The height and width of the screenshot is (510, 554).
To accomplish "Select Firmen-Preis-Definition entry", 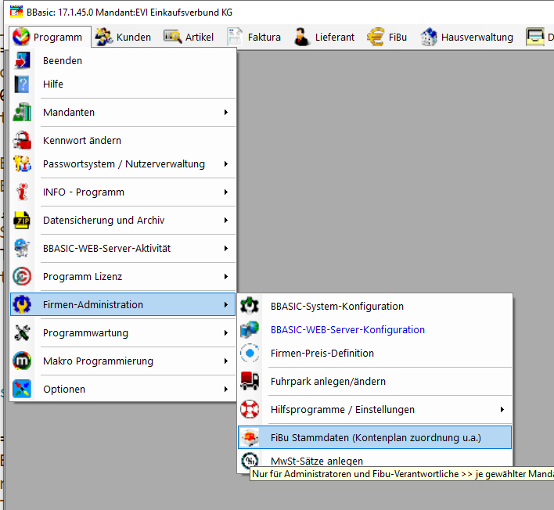I will [x=375, y=354].
